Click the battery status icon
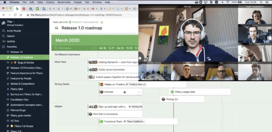 tap(240, 2)
